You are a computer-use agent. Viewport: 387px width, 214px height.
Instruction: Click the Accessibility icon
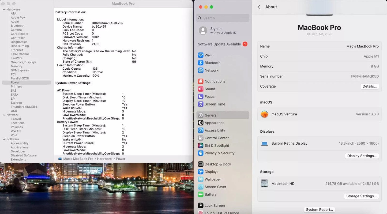tap(201, 130)
